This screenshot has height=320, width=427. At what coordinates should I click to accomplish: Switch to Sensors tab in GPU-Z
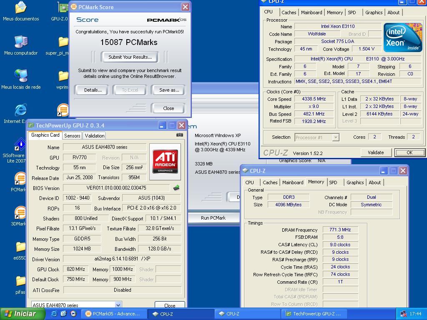[72, 135]
